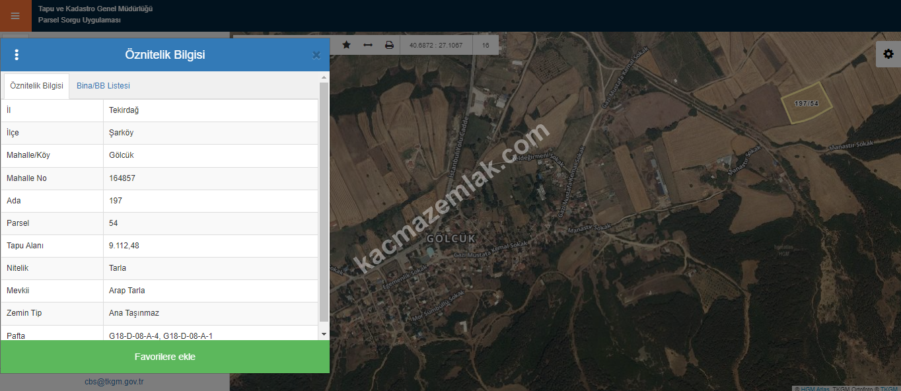Open the hamburger menu in top bar

(15, 16)
